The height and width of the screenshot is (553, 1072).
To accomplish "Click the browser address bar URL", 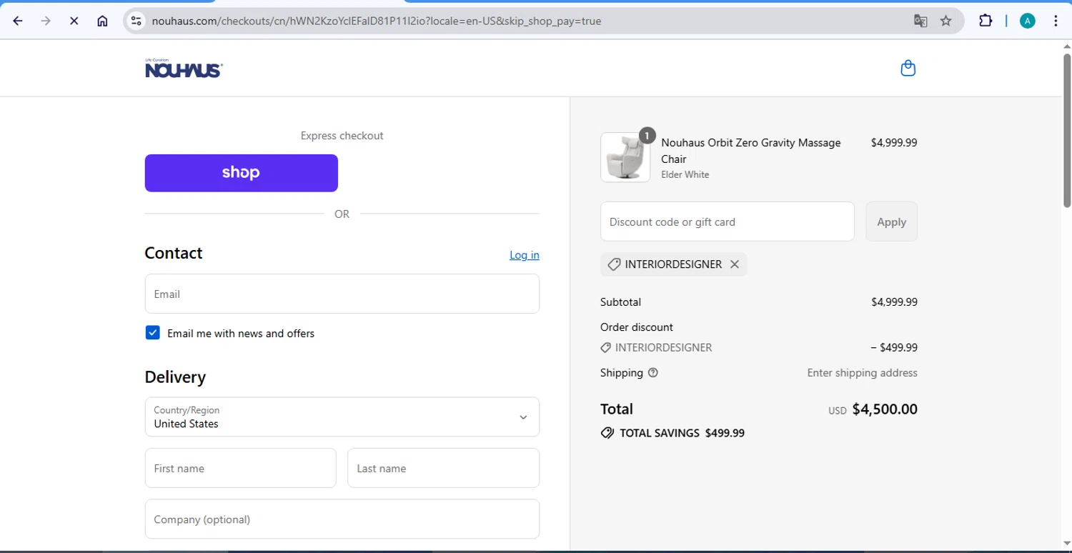I will [377, 21].
